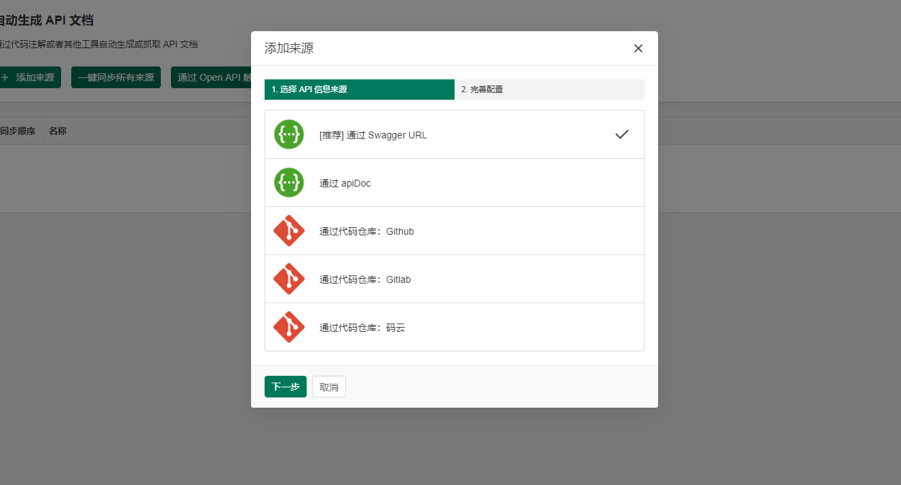
Task: Click the Gitlab repository git icon
Action: point(289,279)
